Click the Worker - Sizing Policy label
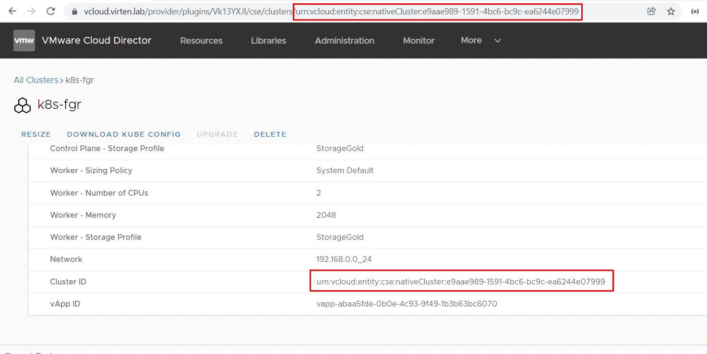Viewport: 707px width, 354px height. (x=91, y=170)
